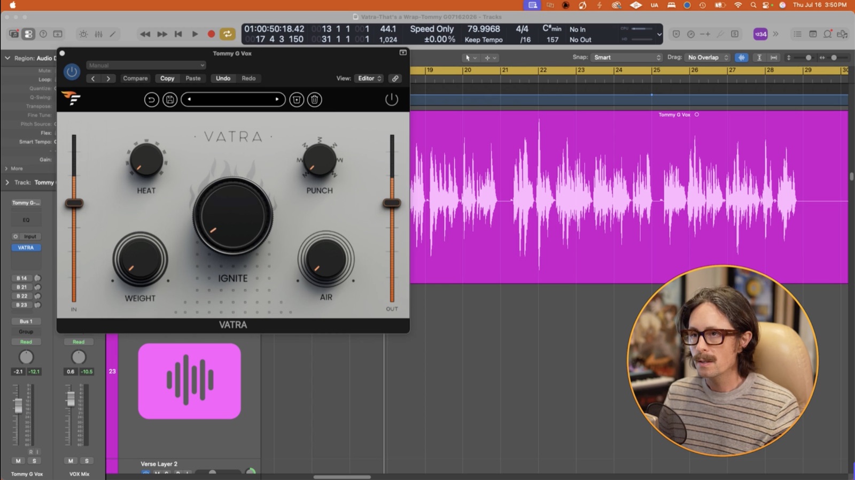Click the VATRA circular reset arrow icon
The width and height of the screenshot is (855, 480).
[152, 99]
